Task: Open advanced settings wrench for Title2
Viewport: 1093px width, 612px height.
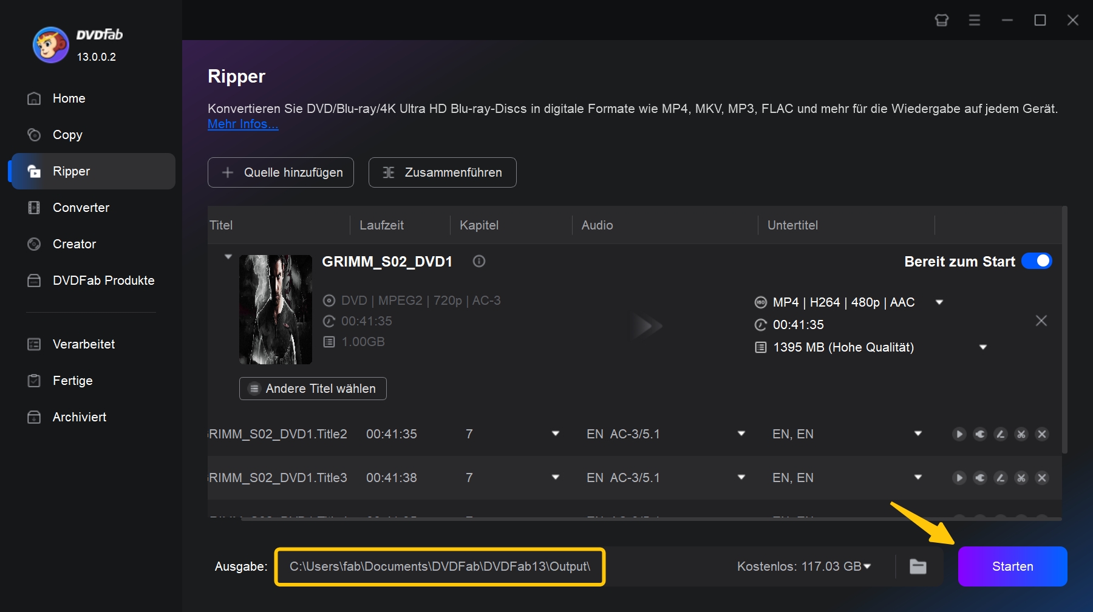Action: coord(980,434)
